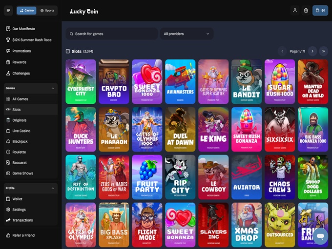
Task: Launch Gates of Olympus Super Scatter
Action: (x=213, y=81)
